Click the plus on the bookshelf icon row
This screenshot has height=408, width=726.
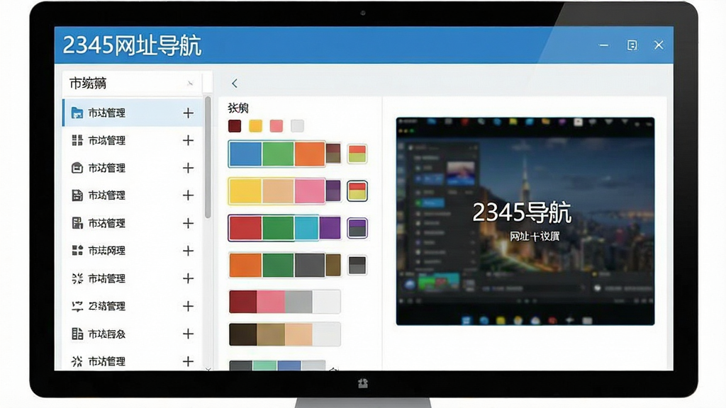(x=188, y=334)
